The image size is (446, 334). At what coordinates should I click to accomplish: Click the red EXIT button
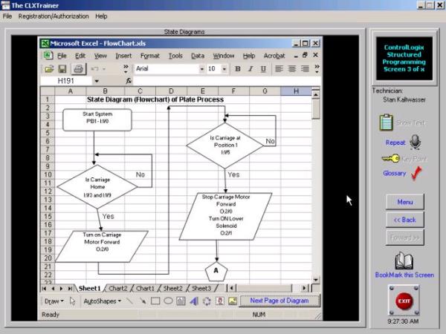pyautogui.click(x=404, y=301)
